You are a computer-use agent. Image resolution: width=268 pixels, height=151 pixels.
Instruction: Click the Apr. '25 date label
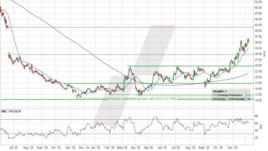pos(136,148)
